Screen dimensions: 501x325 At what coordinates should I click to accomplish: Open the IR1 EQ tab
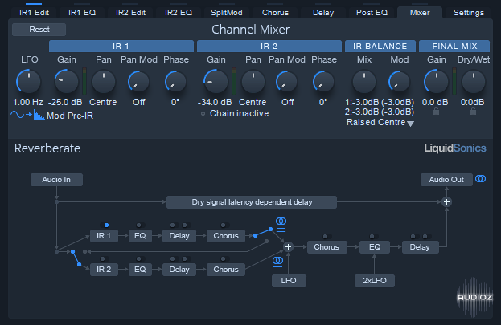click(x=82, y=13)
